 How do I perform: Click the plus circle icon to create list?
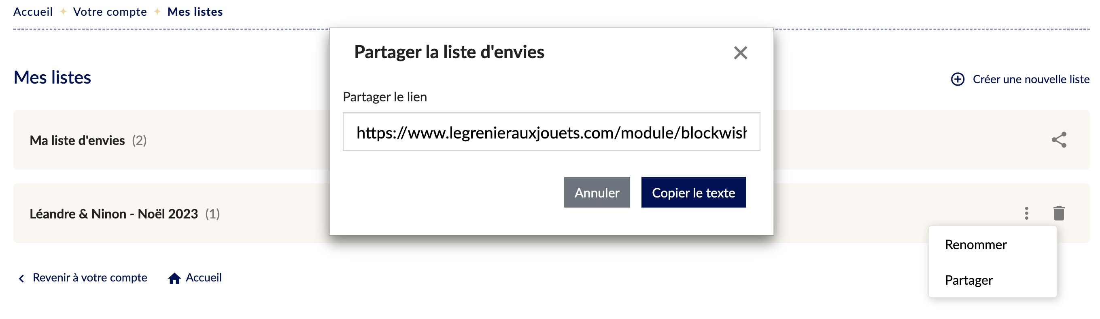click(x=958, y=79)
